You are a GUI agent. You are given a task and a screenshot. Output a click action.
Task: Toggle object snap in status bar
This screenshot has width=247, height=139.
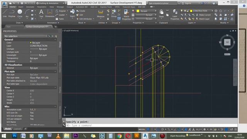179,129
